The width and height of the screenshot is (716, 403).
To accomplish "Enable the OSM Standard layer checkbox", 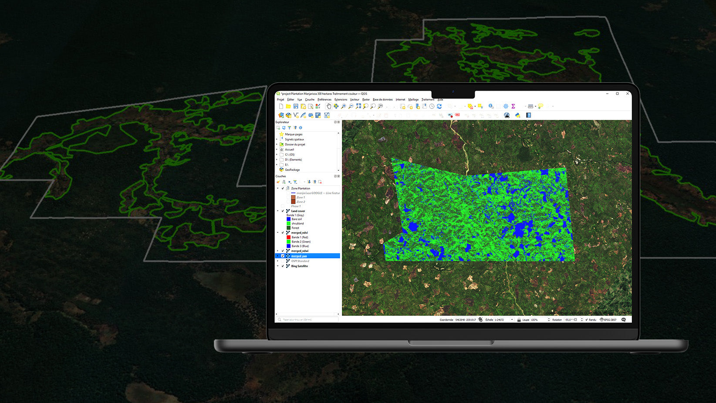I will (x=283, y=261).
